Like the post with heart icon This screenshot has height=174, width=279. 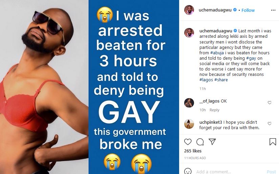point(188,142)
